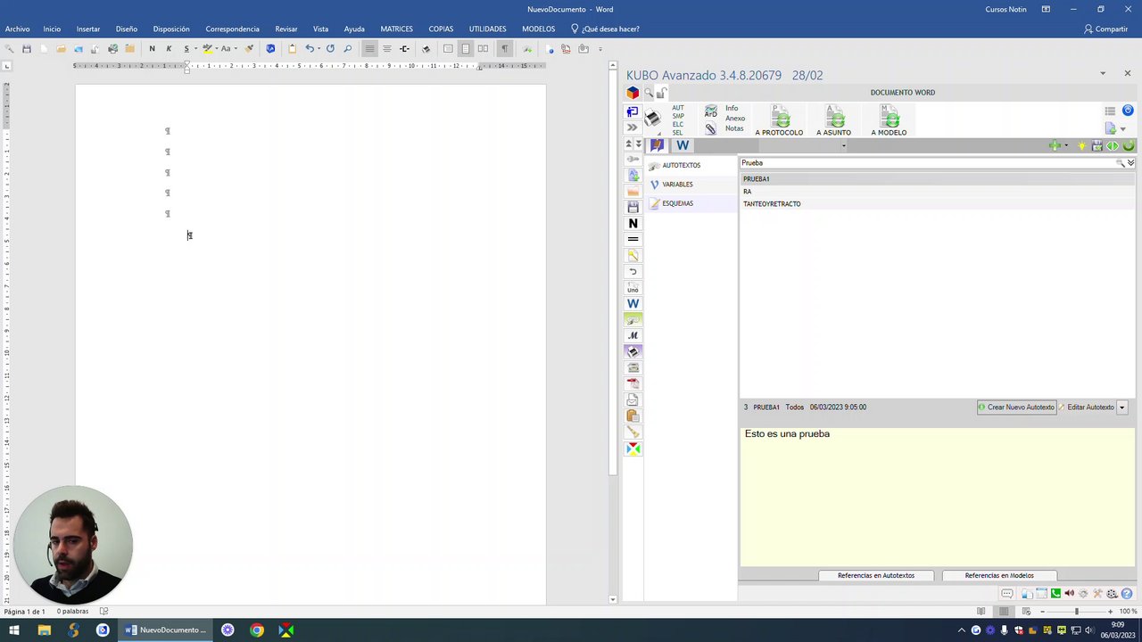Image resolution: width=1142 pixels, height=642 pixels.
Task: Click the Word 'W' icon in KUBO sidebar
Action: tap(633, 304)
